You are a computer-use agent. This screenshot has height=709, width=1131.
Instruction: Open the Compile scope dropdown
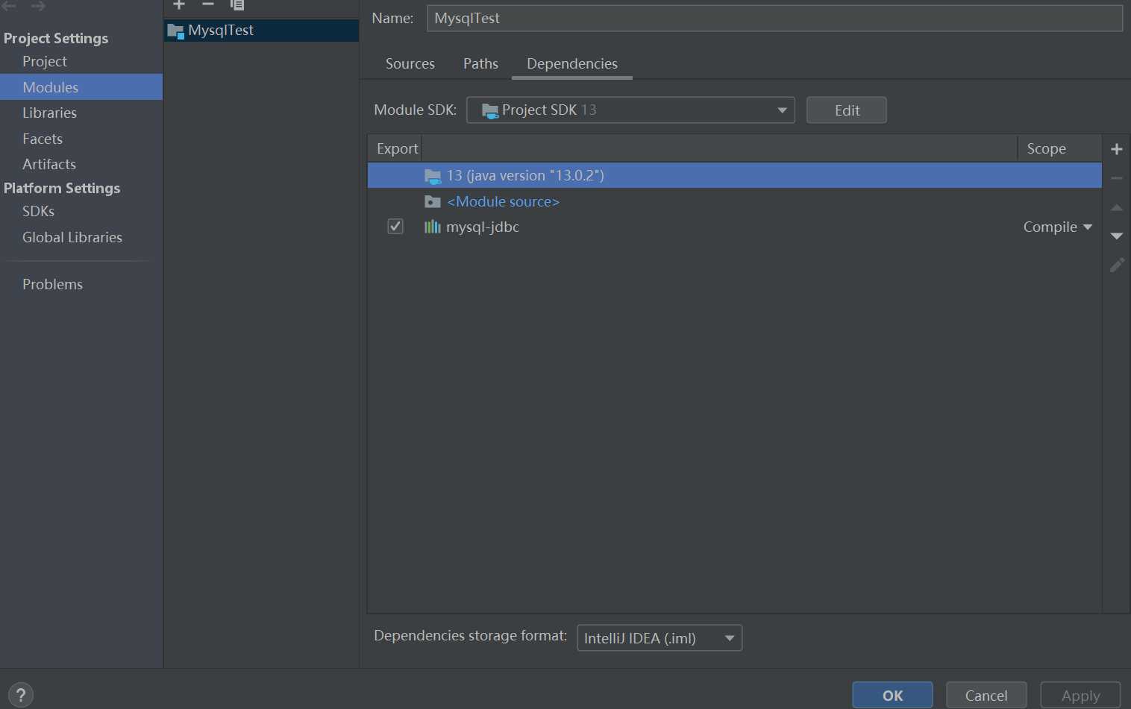[1057, 227]
